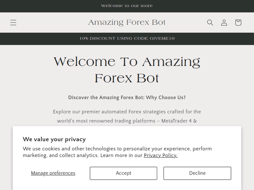Open the account login icon

pyautogui.click(x=224, y=23)
